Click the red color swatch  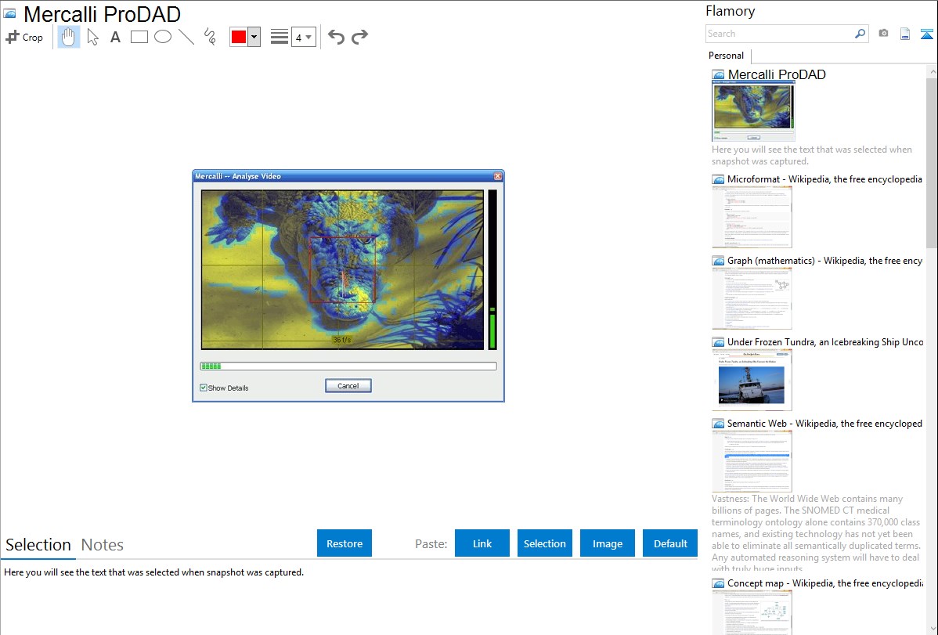[x=239, y=37]
